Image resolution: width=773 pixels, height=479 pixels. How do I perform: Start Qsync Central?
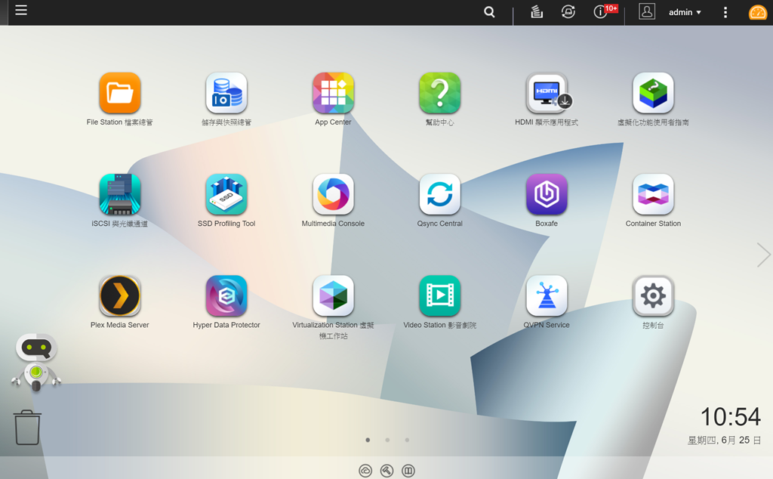pyautogui.click(x=439, y=195)
